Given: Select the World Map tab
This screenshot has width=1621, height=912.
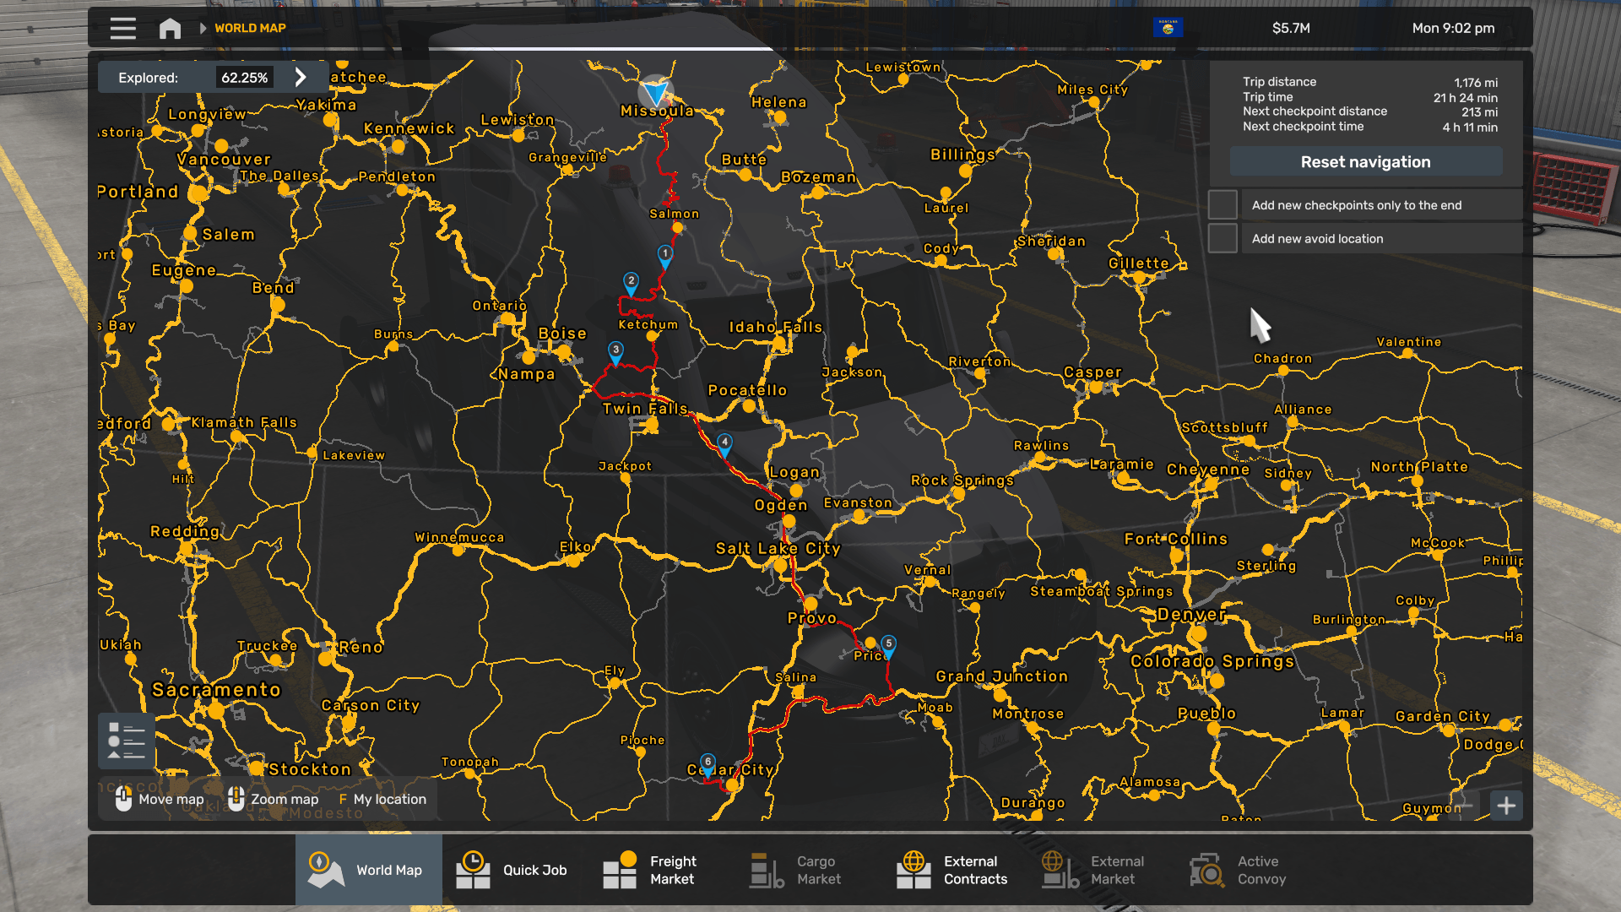Looking at the screenshot, I should (x=368, y=870).
